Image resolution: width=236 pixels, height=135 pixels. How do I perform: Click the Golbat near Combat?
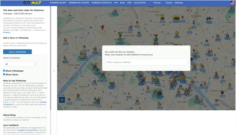pos(209,19)
